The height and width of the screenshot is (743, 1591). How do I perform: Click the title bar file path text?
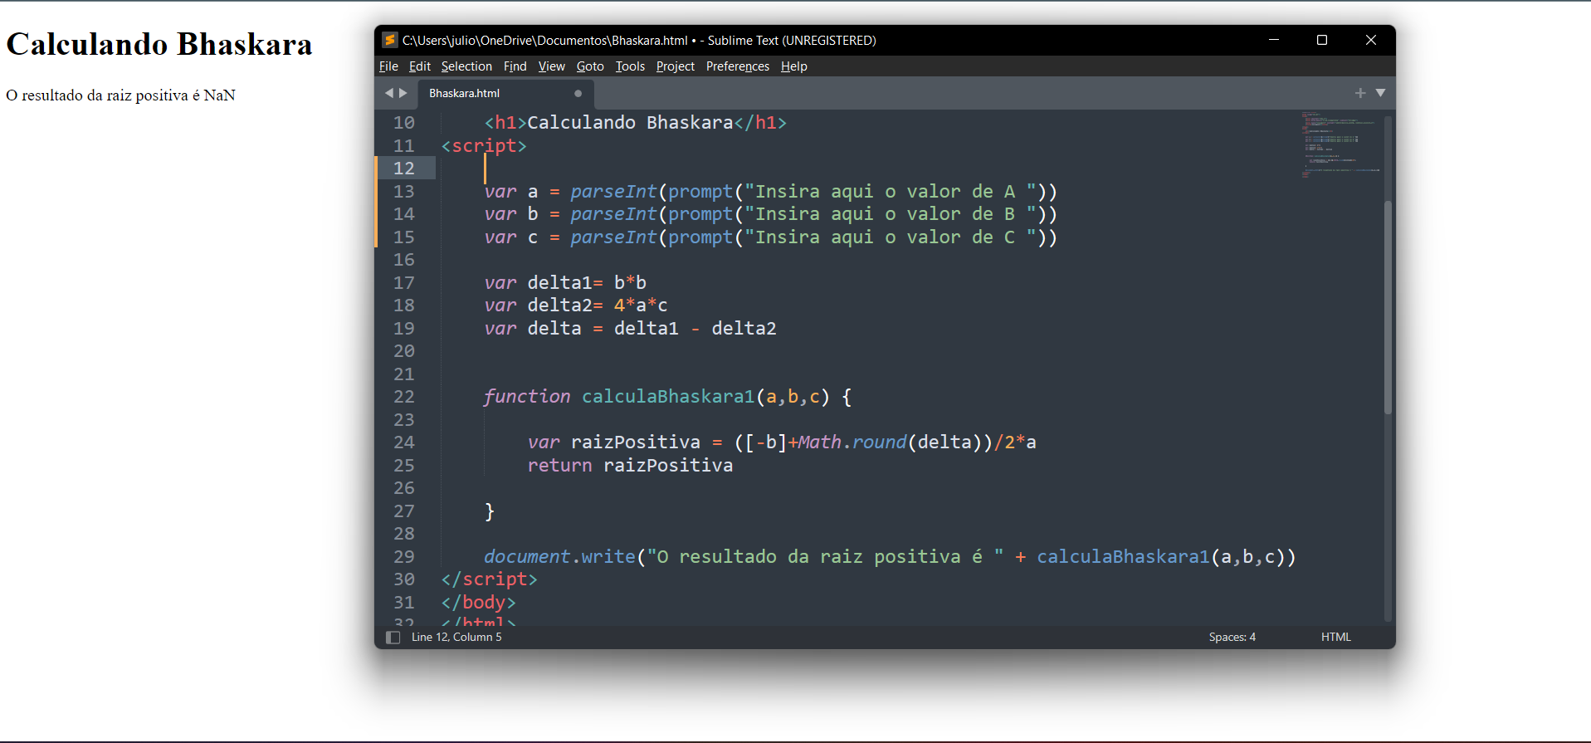tap(545, 40)
